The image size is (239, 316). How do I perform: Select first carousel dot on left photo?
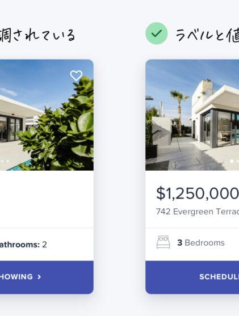pos(2,161)
